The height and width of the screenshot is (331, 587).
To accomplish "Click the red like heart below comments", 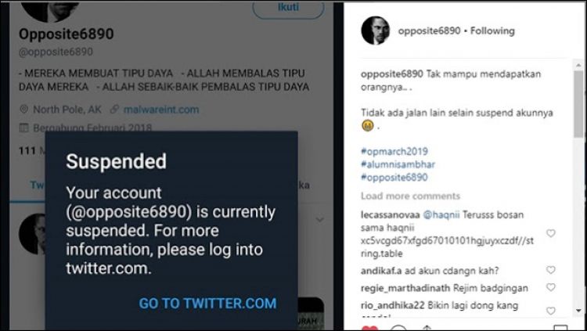I will tap(369, 328).
